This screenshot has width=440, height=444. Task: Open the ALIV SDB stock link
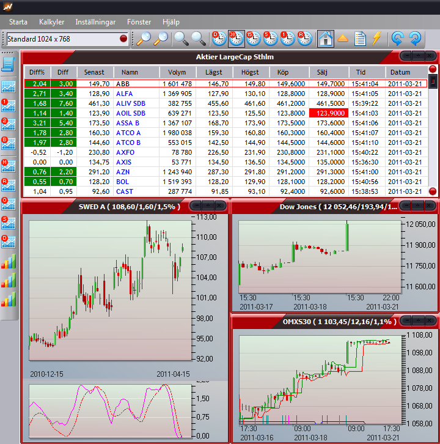pyautogui.click(x=130, y=103)
